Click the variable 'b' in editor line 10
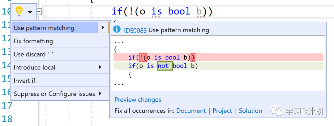This screenshot has width=334, height=126. [x=199, y=12]
